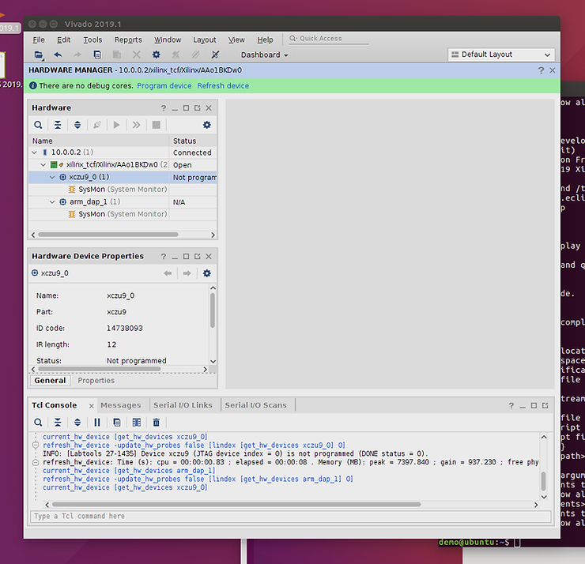
Task: Switch to Serial I/O Scans tab
Action: 255,405
